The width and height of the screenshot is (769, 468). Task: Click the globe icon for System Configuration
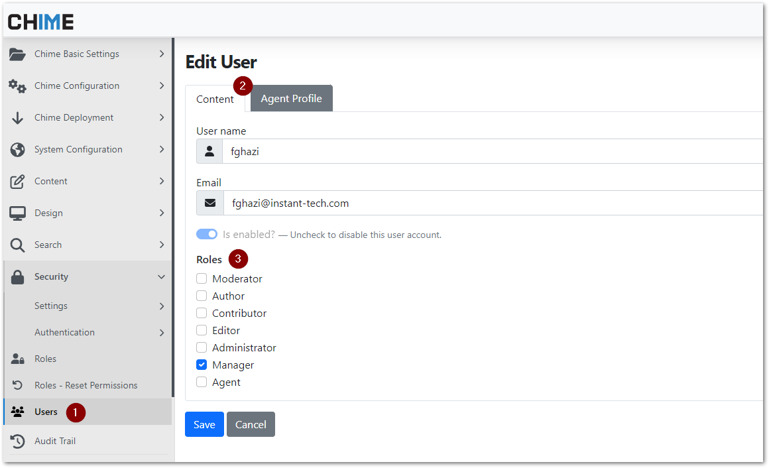(x=18, y=150)
